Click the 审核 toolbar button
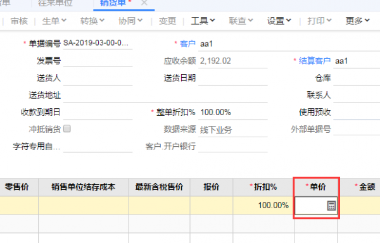 coord(19,21)
